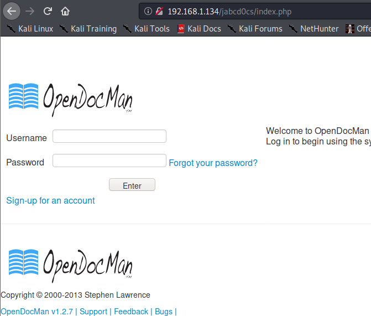Open the Kali Tools bookmark

147,29
